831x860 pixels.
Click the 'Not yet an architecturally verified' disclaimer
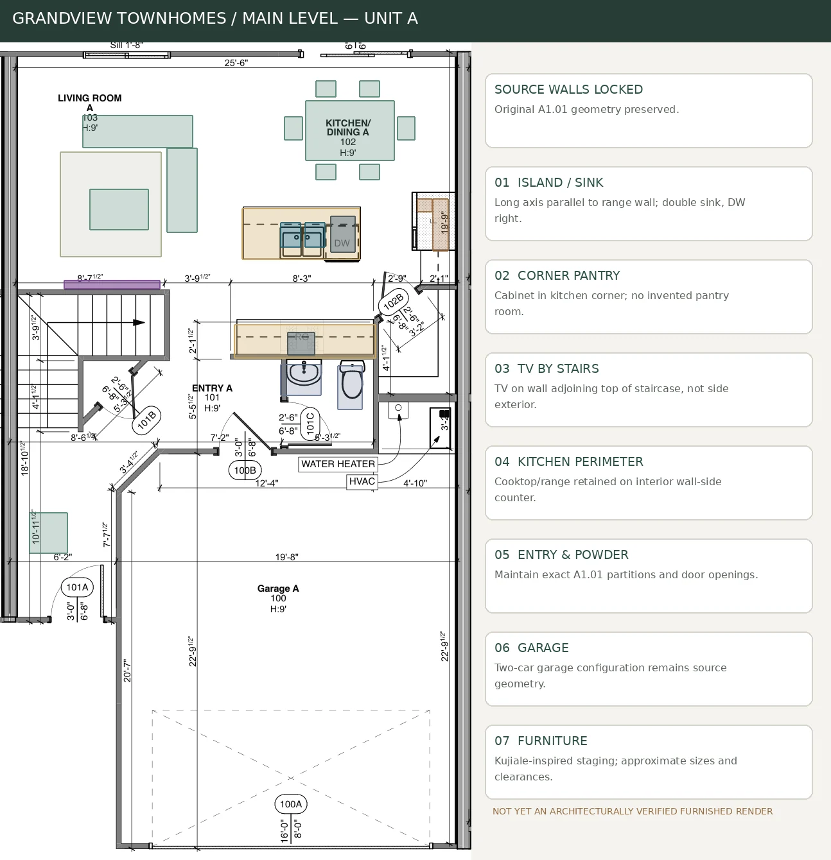coord(633,811)
